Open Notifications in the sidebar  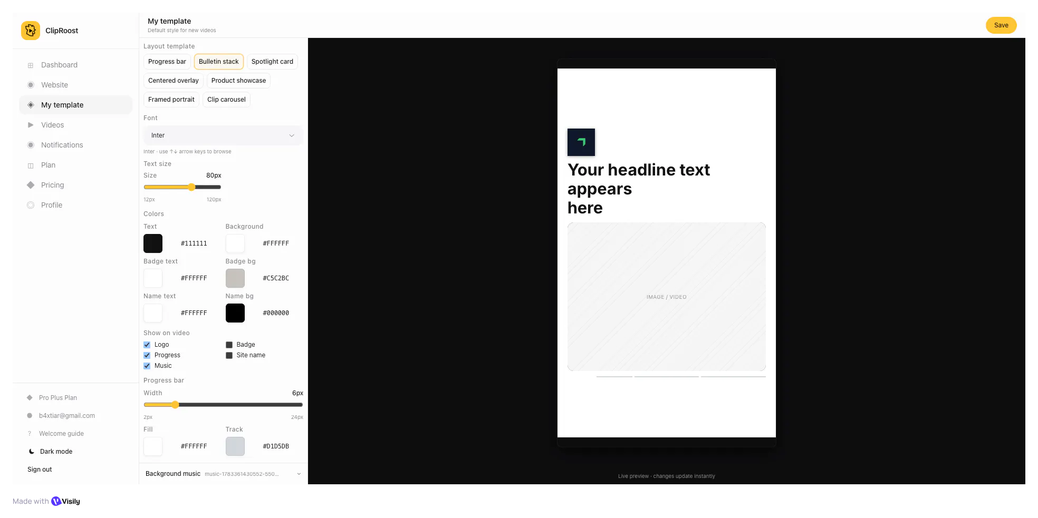coord(76,145)
